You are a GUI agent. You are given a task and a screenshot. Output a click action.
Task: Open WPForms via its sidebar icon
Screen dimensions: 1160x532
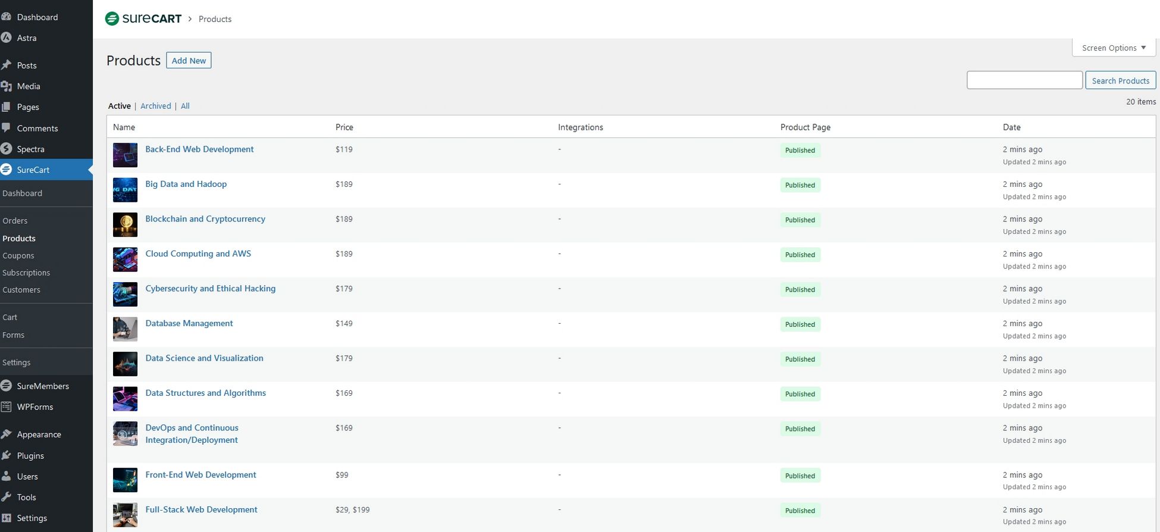(x=7, y=407)
